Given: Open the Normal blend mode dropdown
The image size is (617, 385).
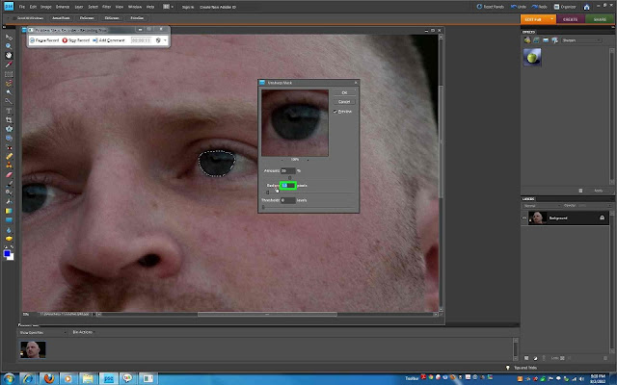Looking at the screenshot, I should [x=542, y=206].
